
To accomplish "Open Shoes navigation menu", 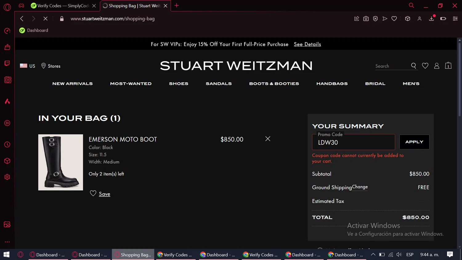I will (179, 83).
